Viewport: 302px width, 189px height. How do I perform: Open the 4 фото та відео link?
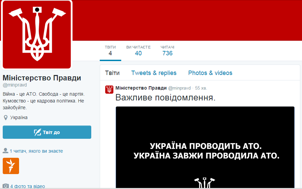(x=28, y=186)
